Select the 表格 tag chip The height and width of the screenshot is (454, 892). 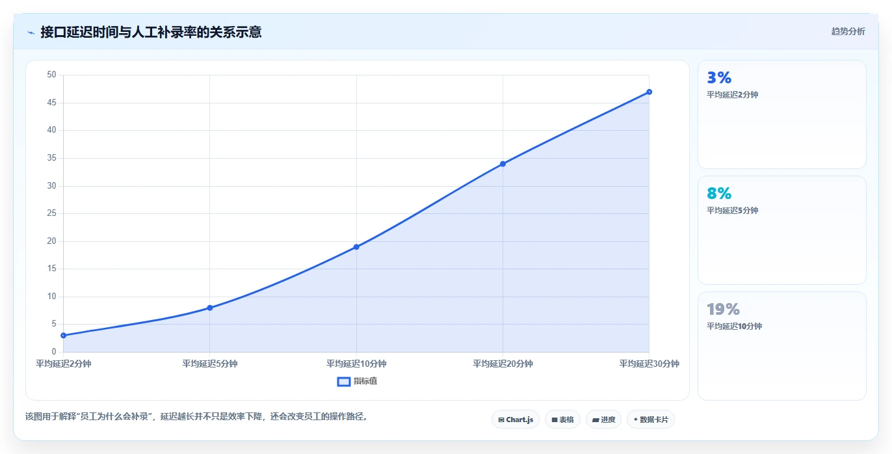[x=562, y=420]
